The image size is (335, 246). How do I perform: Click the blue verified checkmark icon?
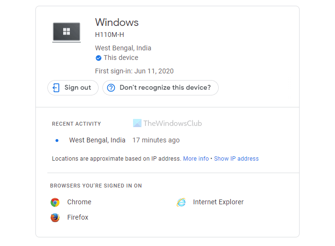(98, 58)
